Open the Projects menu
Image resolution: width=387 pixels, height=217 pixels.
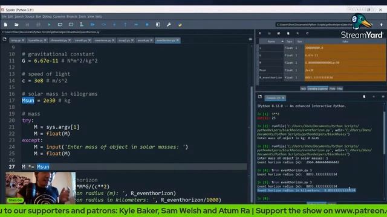[x=72, y=16]
